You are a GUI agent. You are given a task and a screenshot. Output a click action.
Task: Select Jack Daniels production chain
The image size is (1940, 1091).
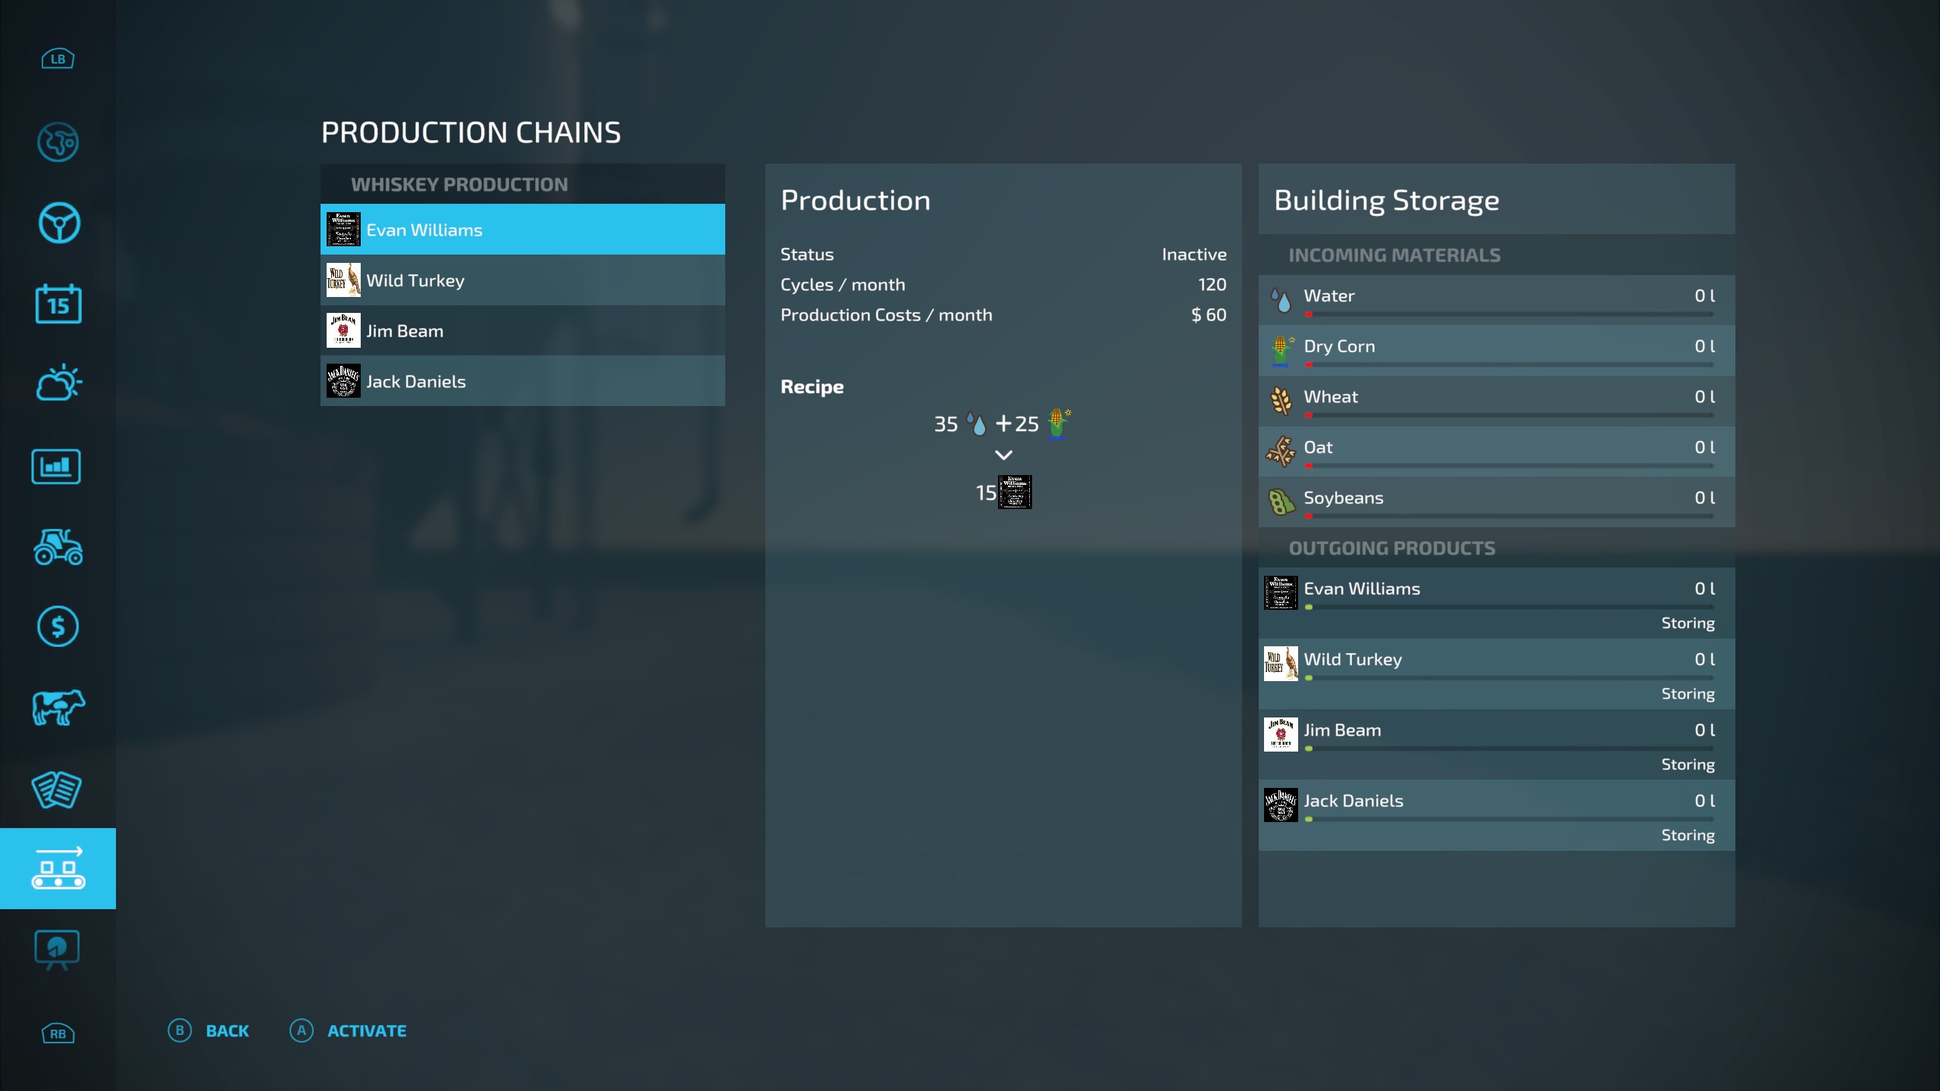pos(522,382)
